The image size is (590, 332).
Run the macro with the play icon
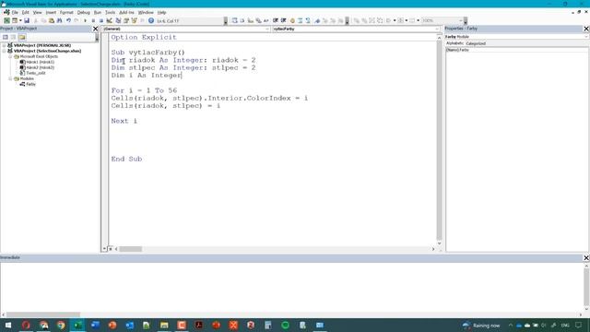tap(85, 20)
